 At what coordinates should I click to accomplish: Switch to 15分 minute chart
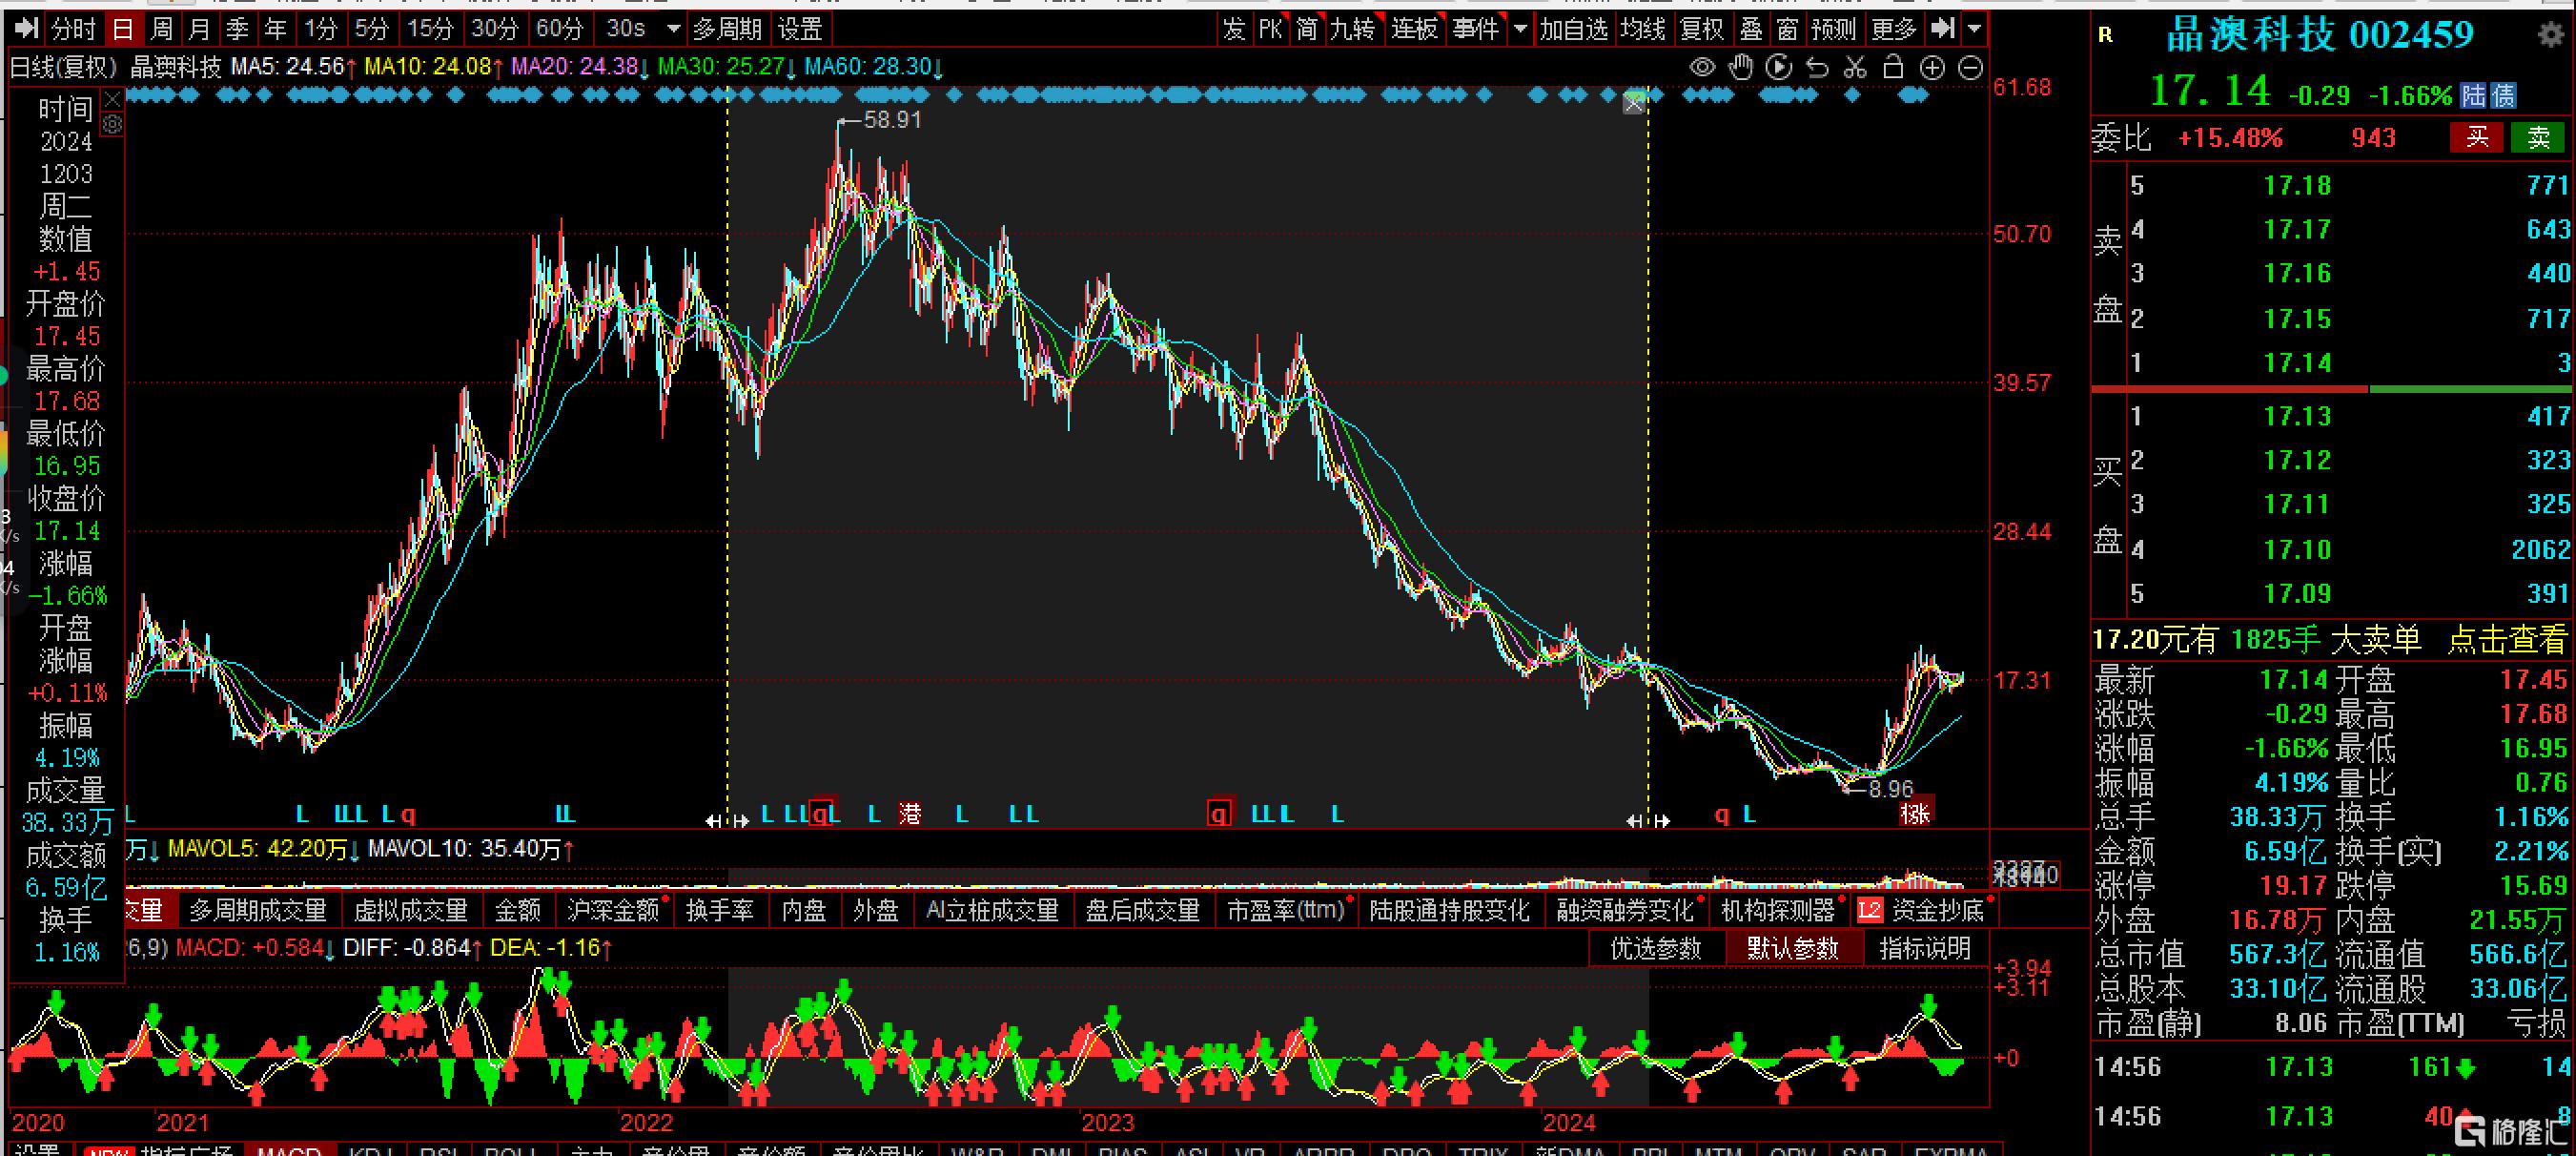click(x=431, y=29)
